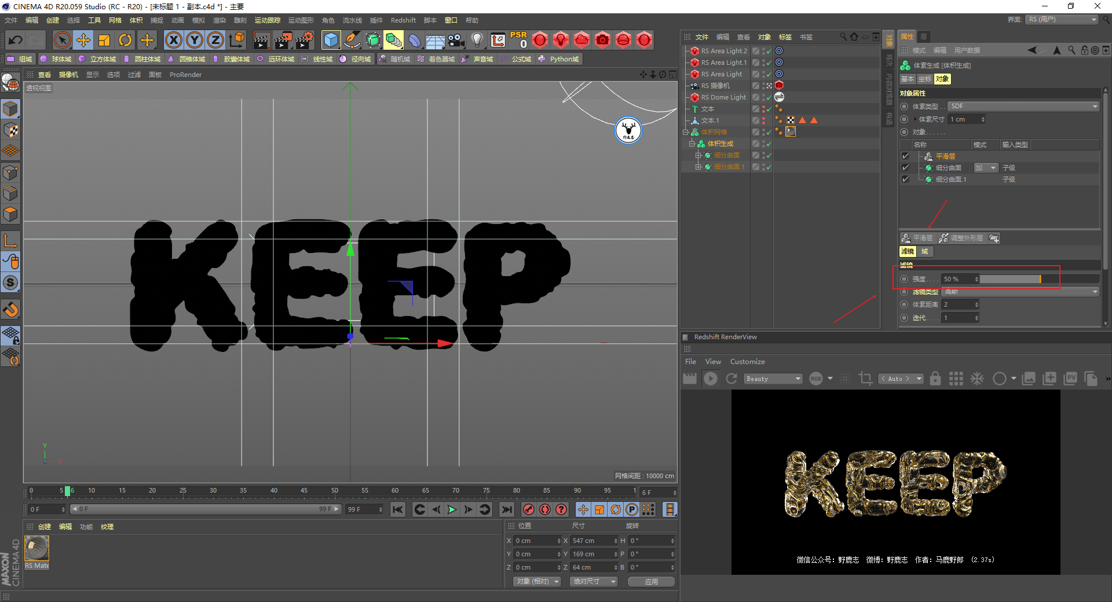This screenshot has height=602, width=1112.
Task: Click Redshift RenderView play render icon
Action: point(711,379)
